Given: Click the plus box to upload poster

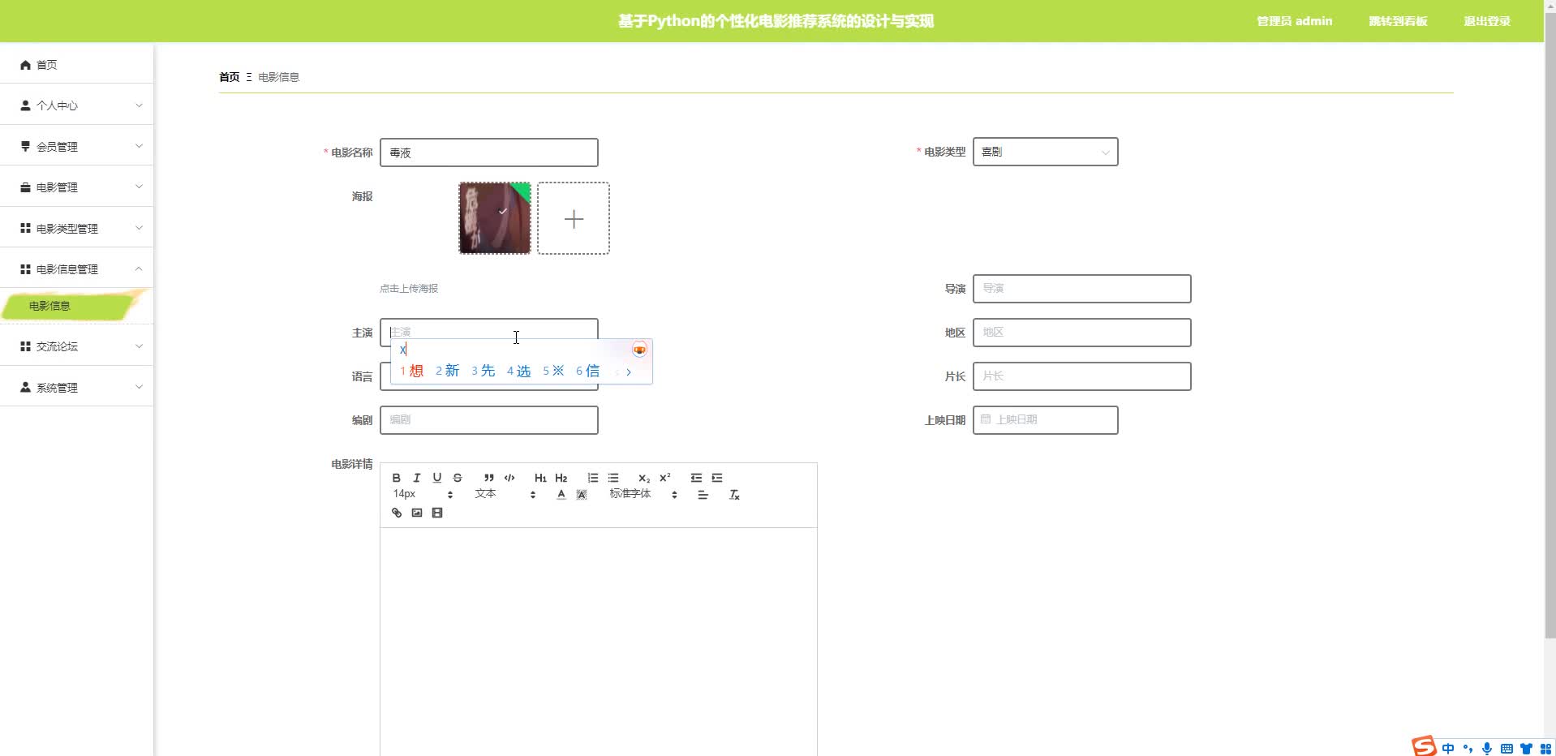Looking at the screenshot, I should coord(574,218).
